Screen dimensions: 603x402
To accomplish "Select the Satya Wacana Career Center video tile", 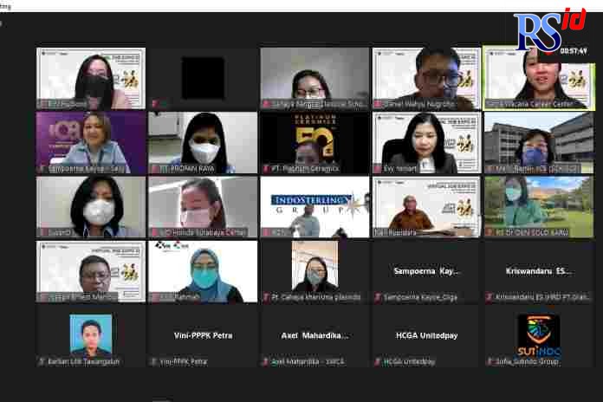I will pyautogui.click(x=538, y=78).
